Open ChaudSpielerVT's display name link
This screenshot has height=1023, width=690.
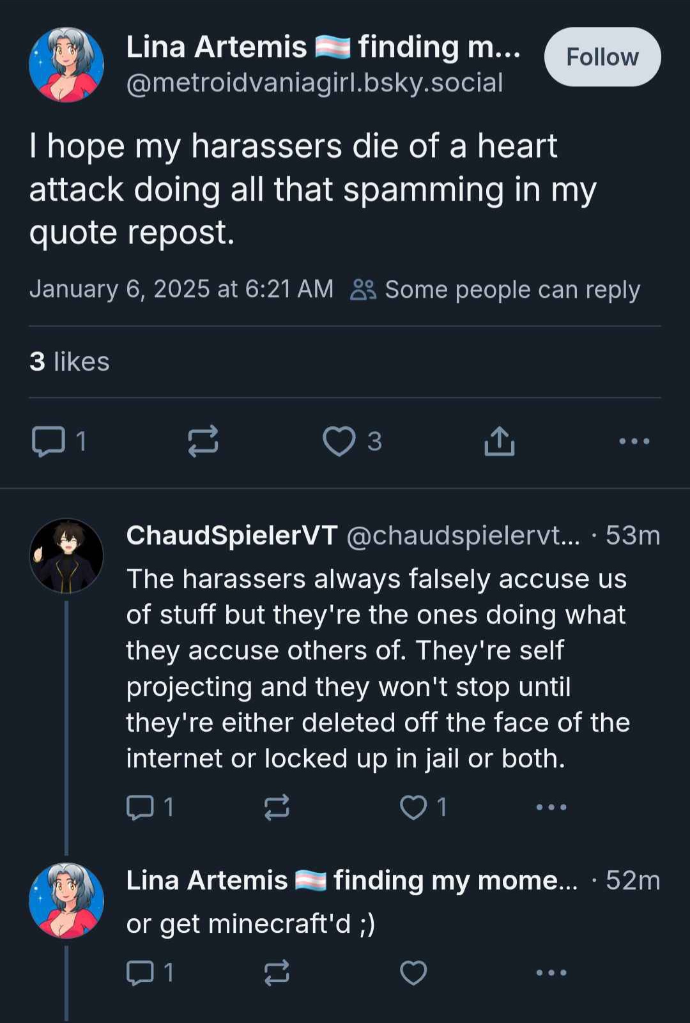(x=231, y=535)
